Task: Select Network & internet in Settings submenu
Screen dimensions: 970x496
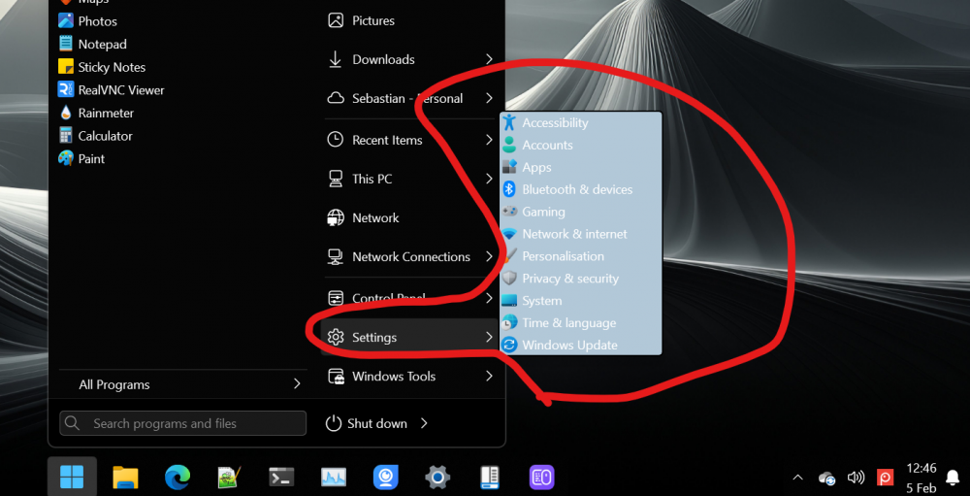Action: [x=574, y=234]
